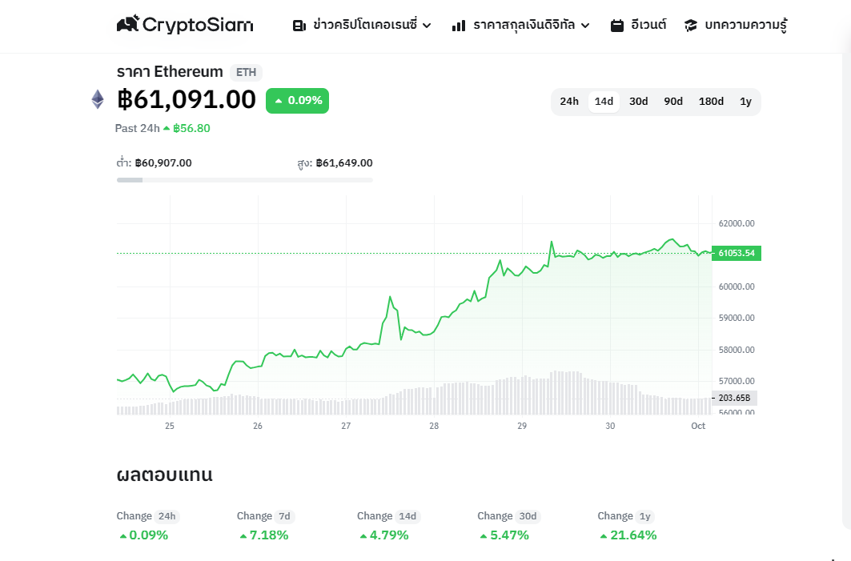
Task: Click the green triangle next to ฿56.80
Action: click(167, 129)
